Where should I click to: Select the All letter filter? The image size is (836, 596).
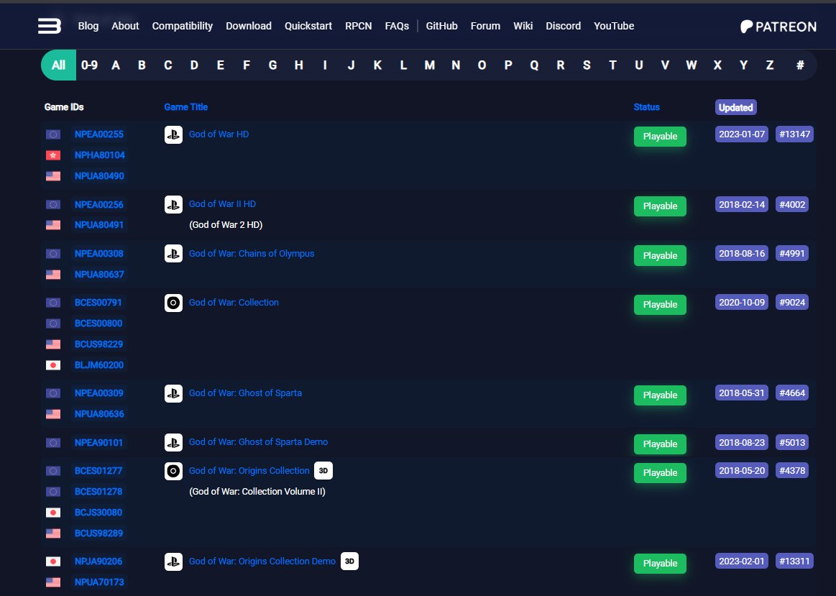[x=59, y=65]
